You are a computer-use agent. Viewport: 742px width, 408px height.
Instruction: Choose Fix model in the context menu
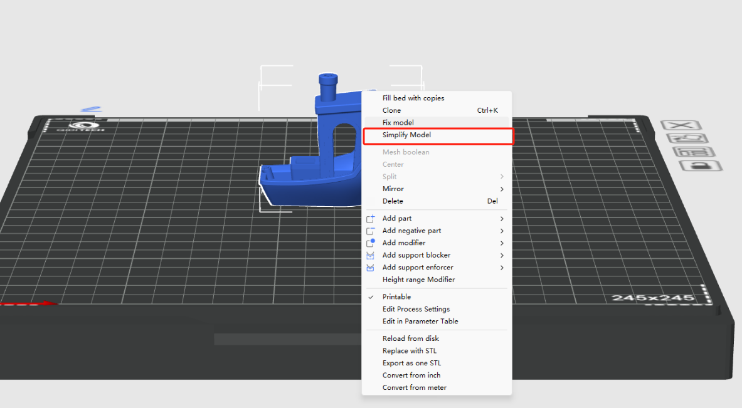coord(398,123)
